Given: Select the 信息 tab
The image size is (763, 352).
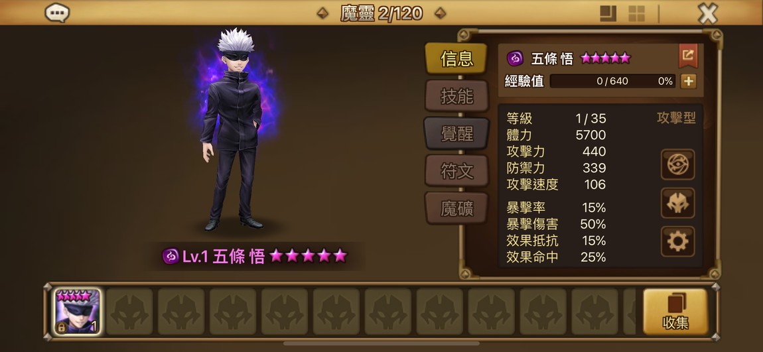Looking at the screenshot, I should pyautogui.click(x=456, y=59).
